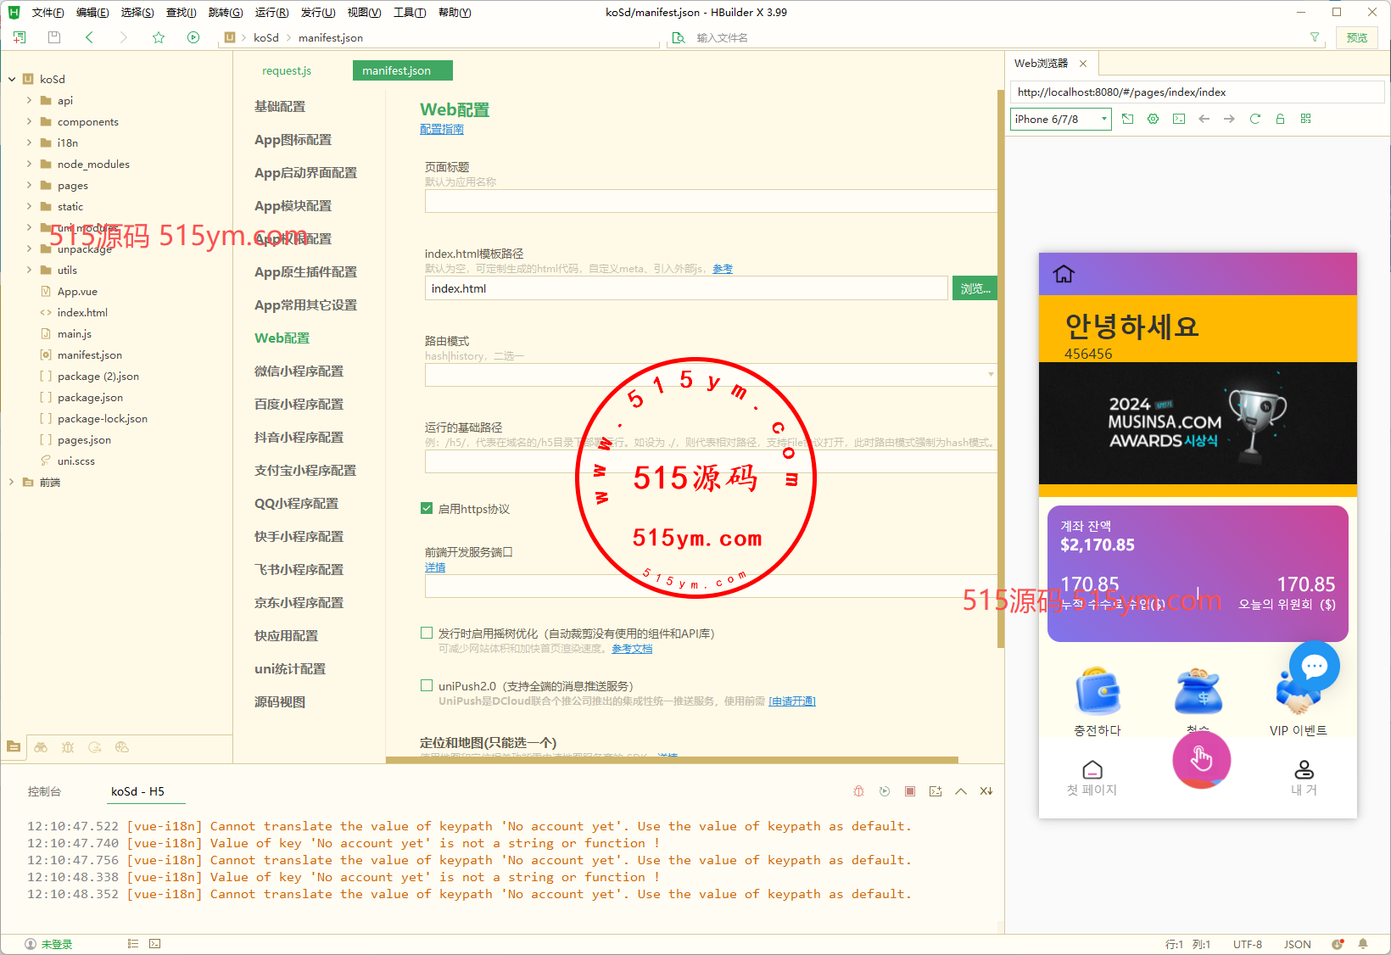Check the uniPush2.0 checkbox
1391x955 pixels.
click(x=427, y=685)
